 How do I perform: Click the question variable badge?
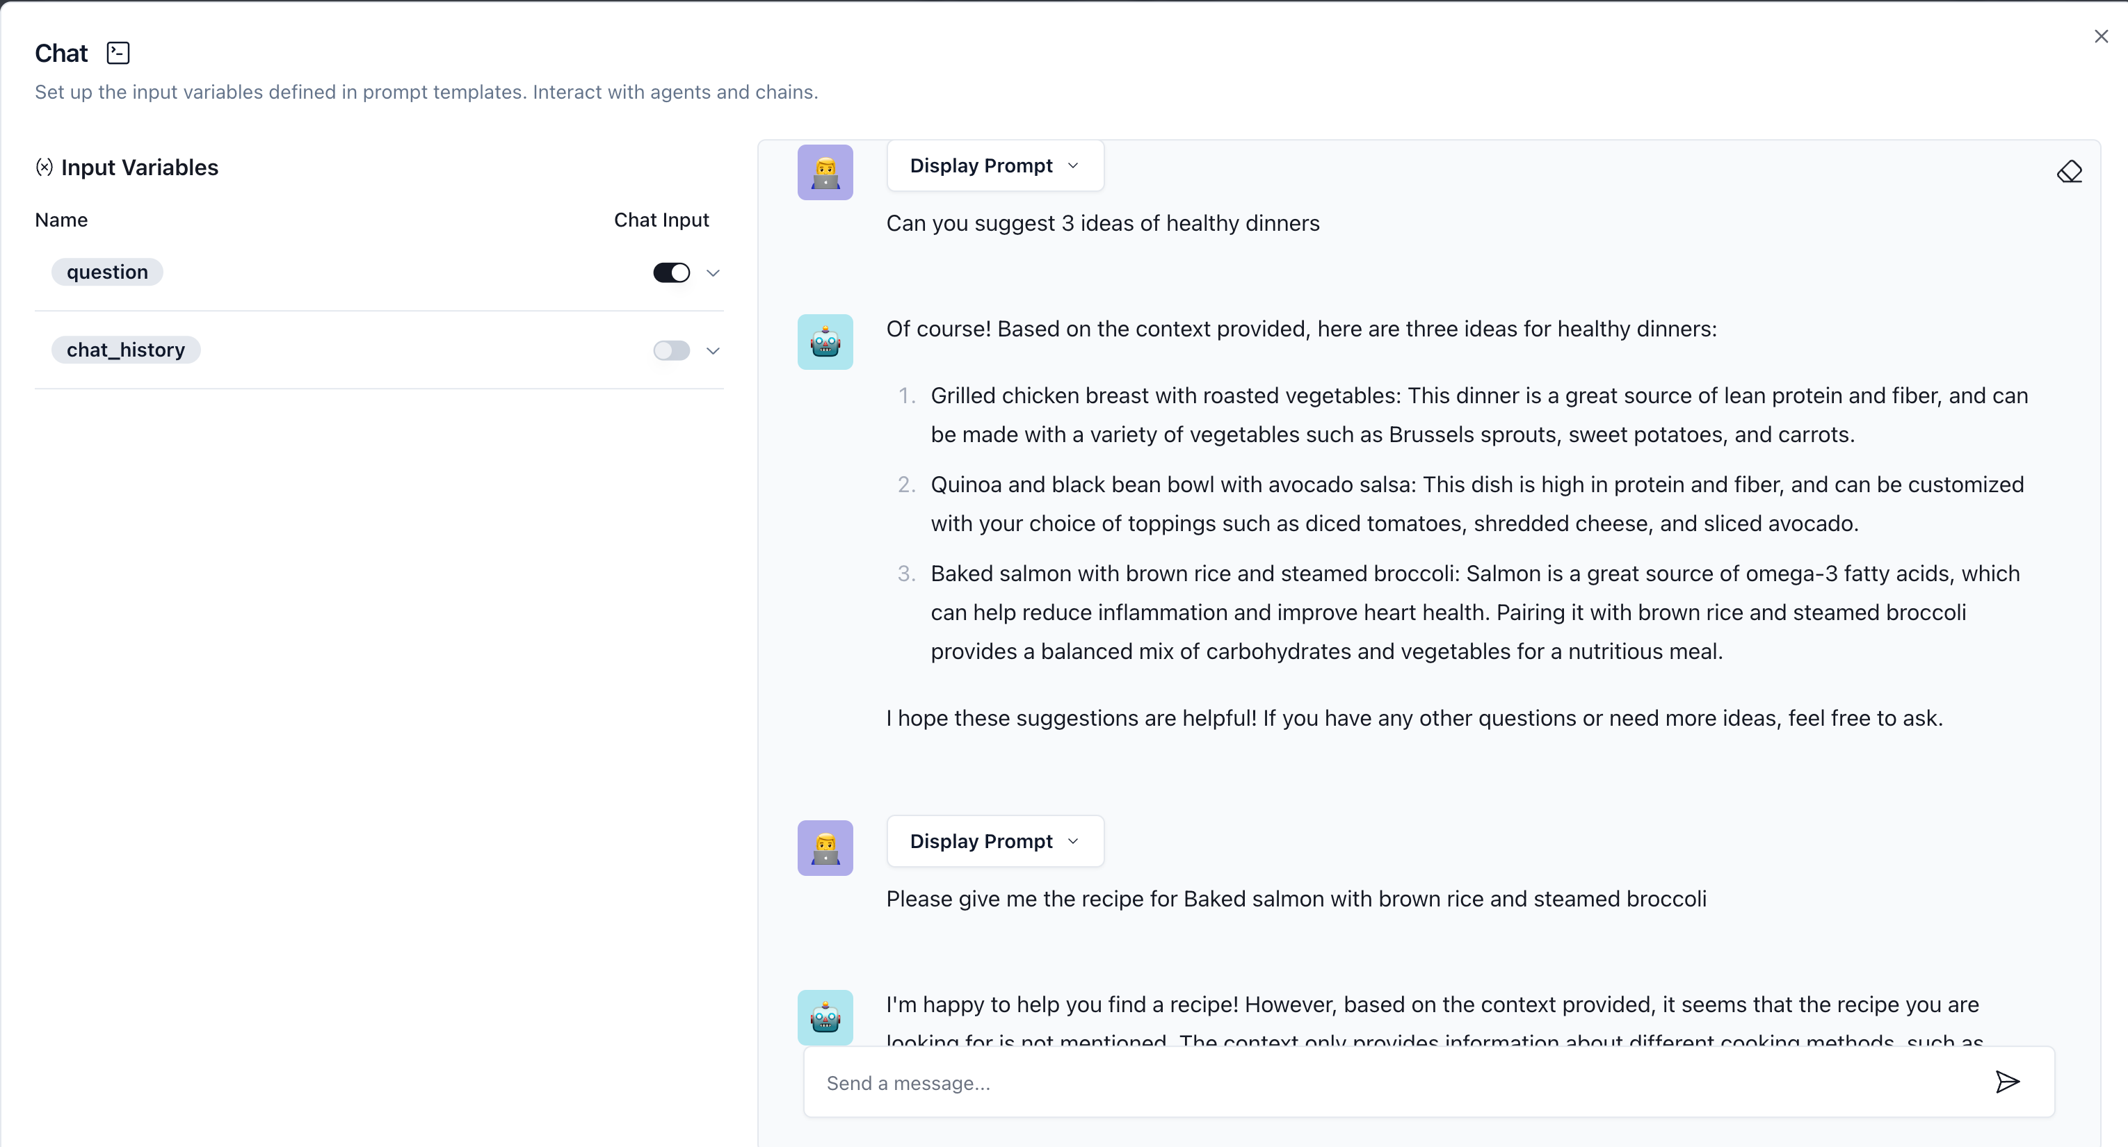click(107, 272)
